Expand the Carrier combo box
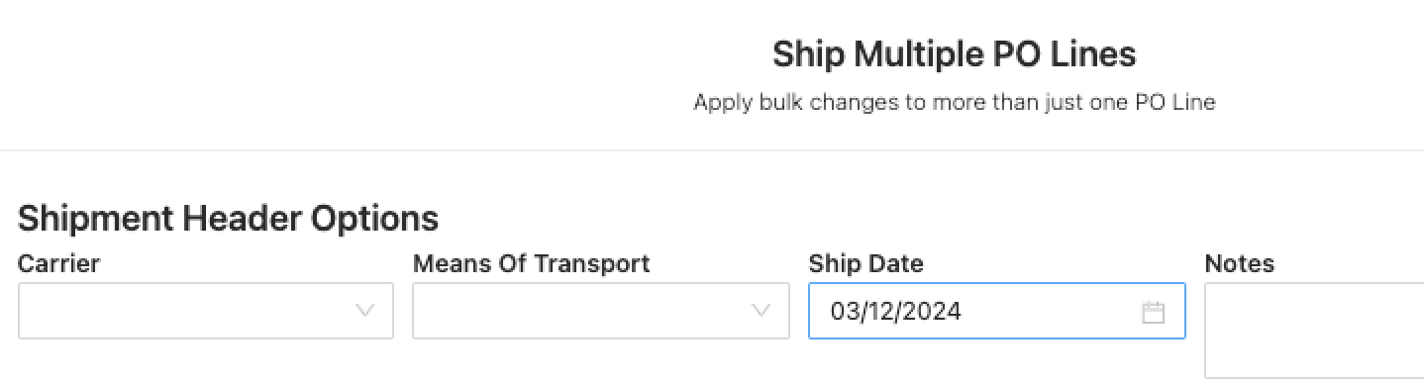1424x386 pixels. tap(206, 311)
